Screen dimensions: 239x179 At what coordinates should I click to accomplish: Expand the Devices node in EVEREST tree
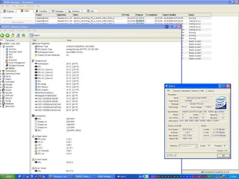1,93
